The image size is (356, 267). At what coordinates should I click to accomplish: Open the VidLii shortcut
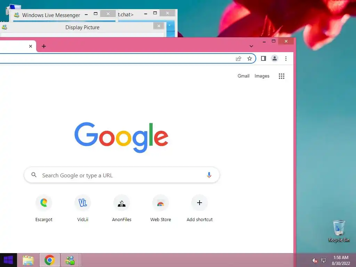tap(83, 209)
